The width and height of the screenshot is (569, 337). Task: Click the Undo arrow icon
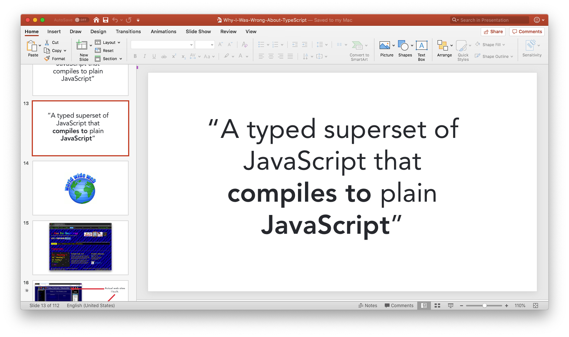click(115, 20)
